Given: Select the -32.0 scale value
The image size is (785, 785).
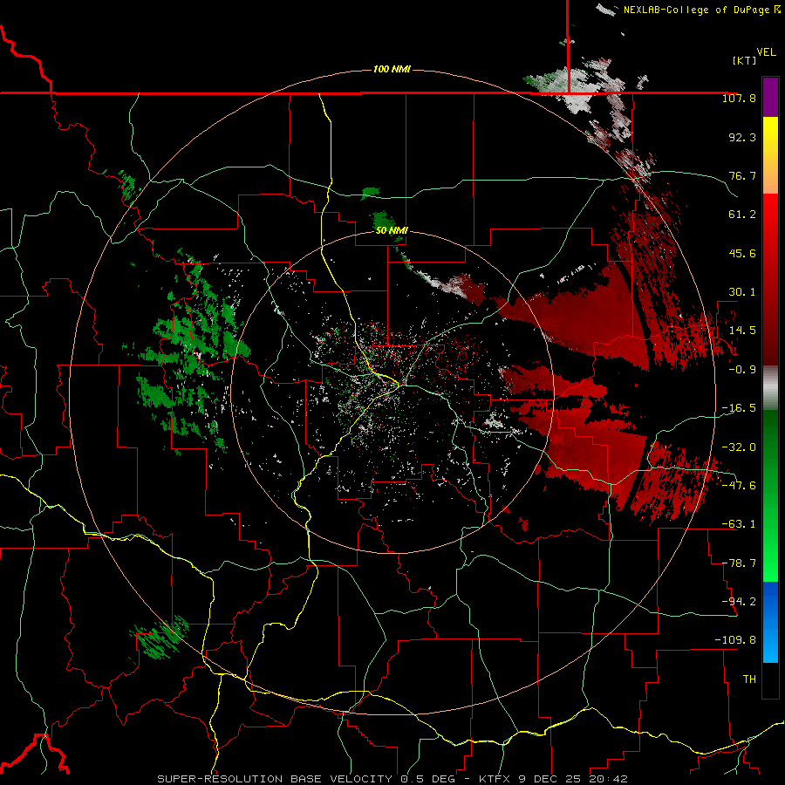Looking at the screenshot, I should point(739,447).
